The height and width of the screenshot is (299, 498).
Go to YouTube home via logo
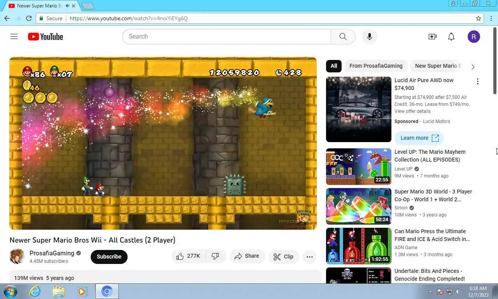coord(46,37)
